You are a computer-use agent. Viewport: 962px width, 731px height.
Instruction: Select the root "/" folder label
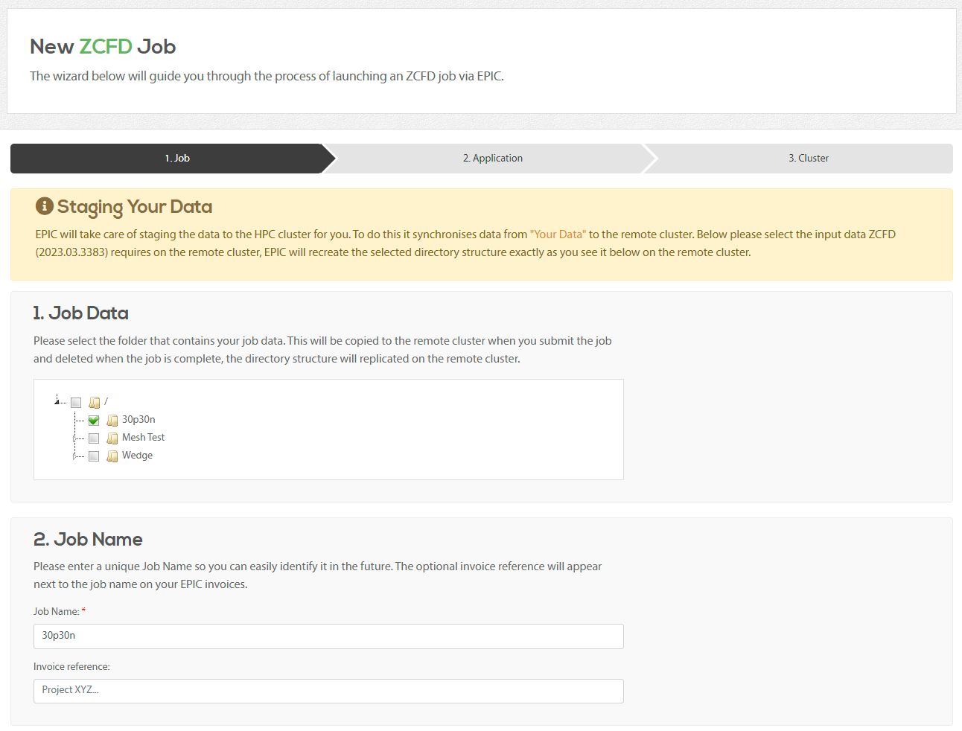(106, 401)
